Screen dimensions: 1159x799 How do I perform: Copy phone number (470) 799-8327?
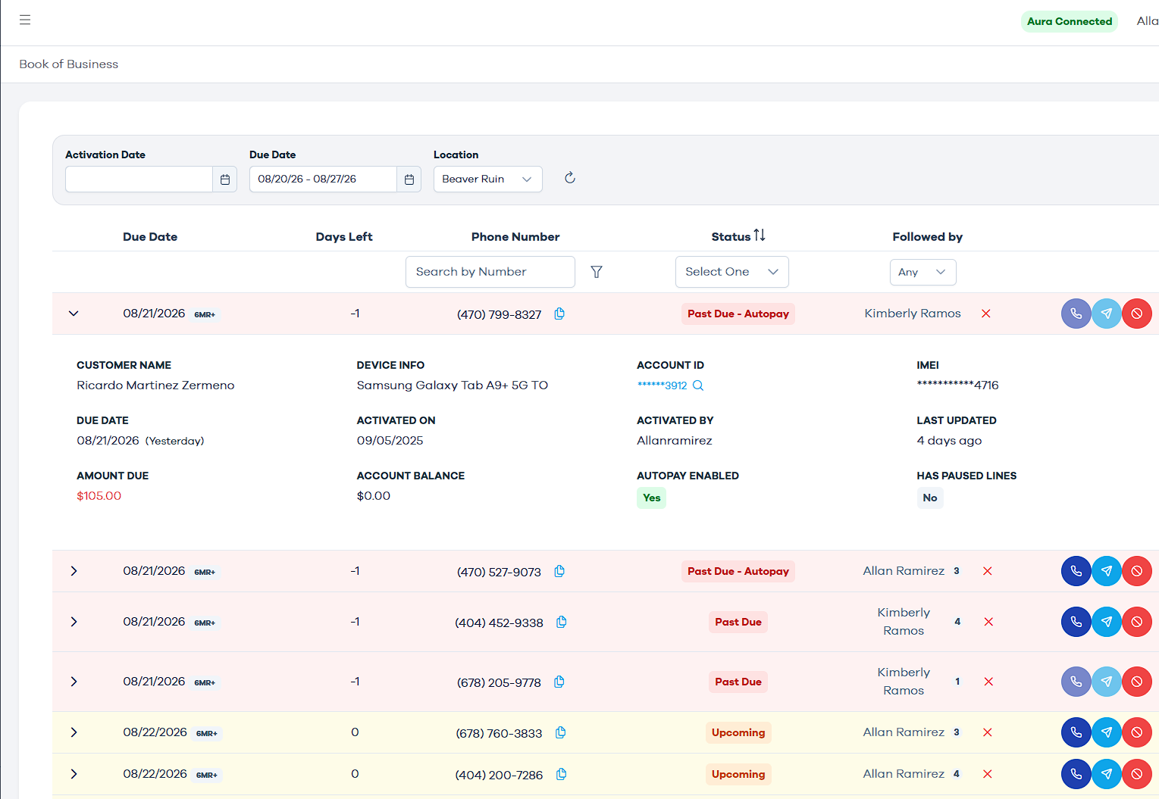pos(559,314)
